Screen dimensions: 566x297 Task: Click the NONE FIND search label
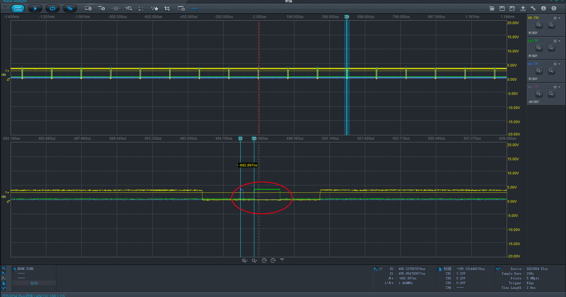point(26,269)
